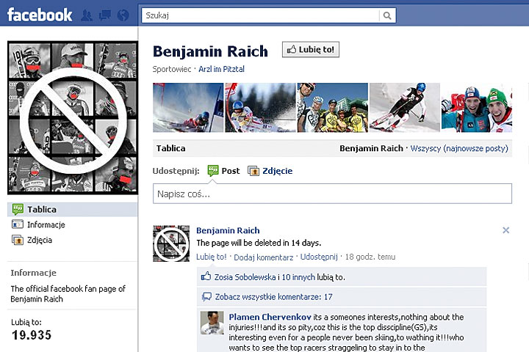
Task: Open Plamen Chervenkov's profile link
Action: pyautogui.click(x=270, y=317)
